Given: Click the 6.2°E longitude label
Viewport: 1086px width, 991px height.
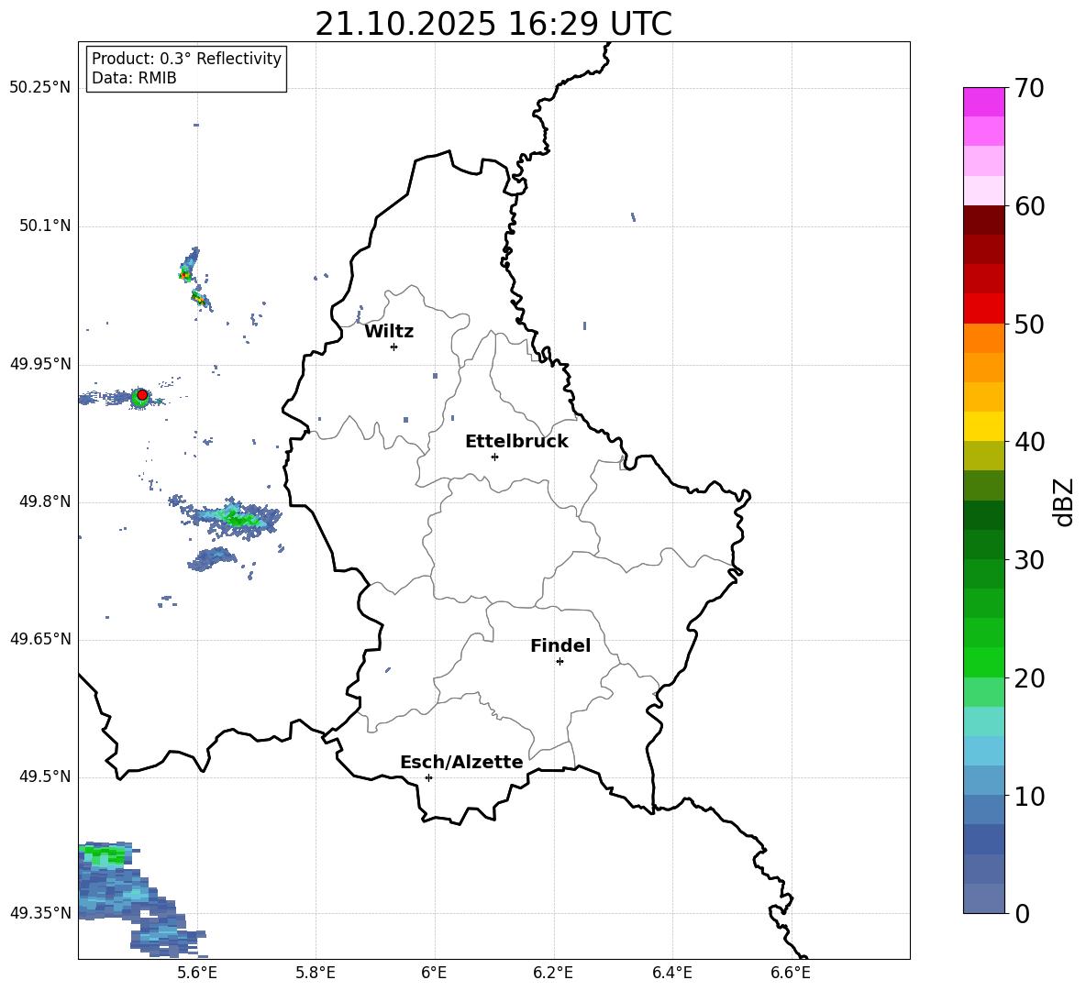Looking at the screenshot, I should 553,973.
